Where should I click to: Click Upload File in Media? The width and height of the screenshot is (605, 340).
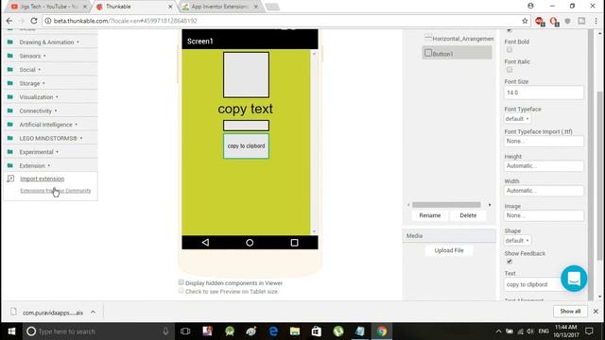[x=449, y=250]
